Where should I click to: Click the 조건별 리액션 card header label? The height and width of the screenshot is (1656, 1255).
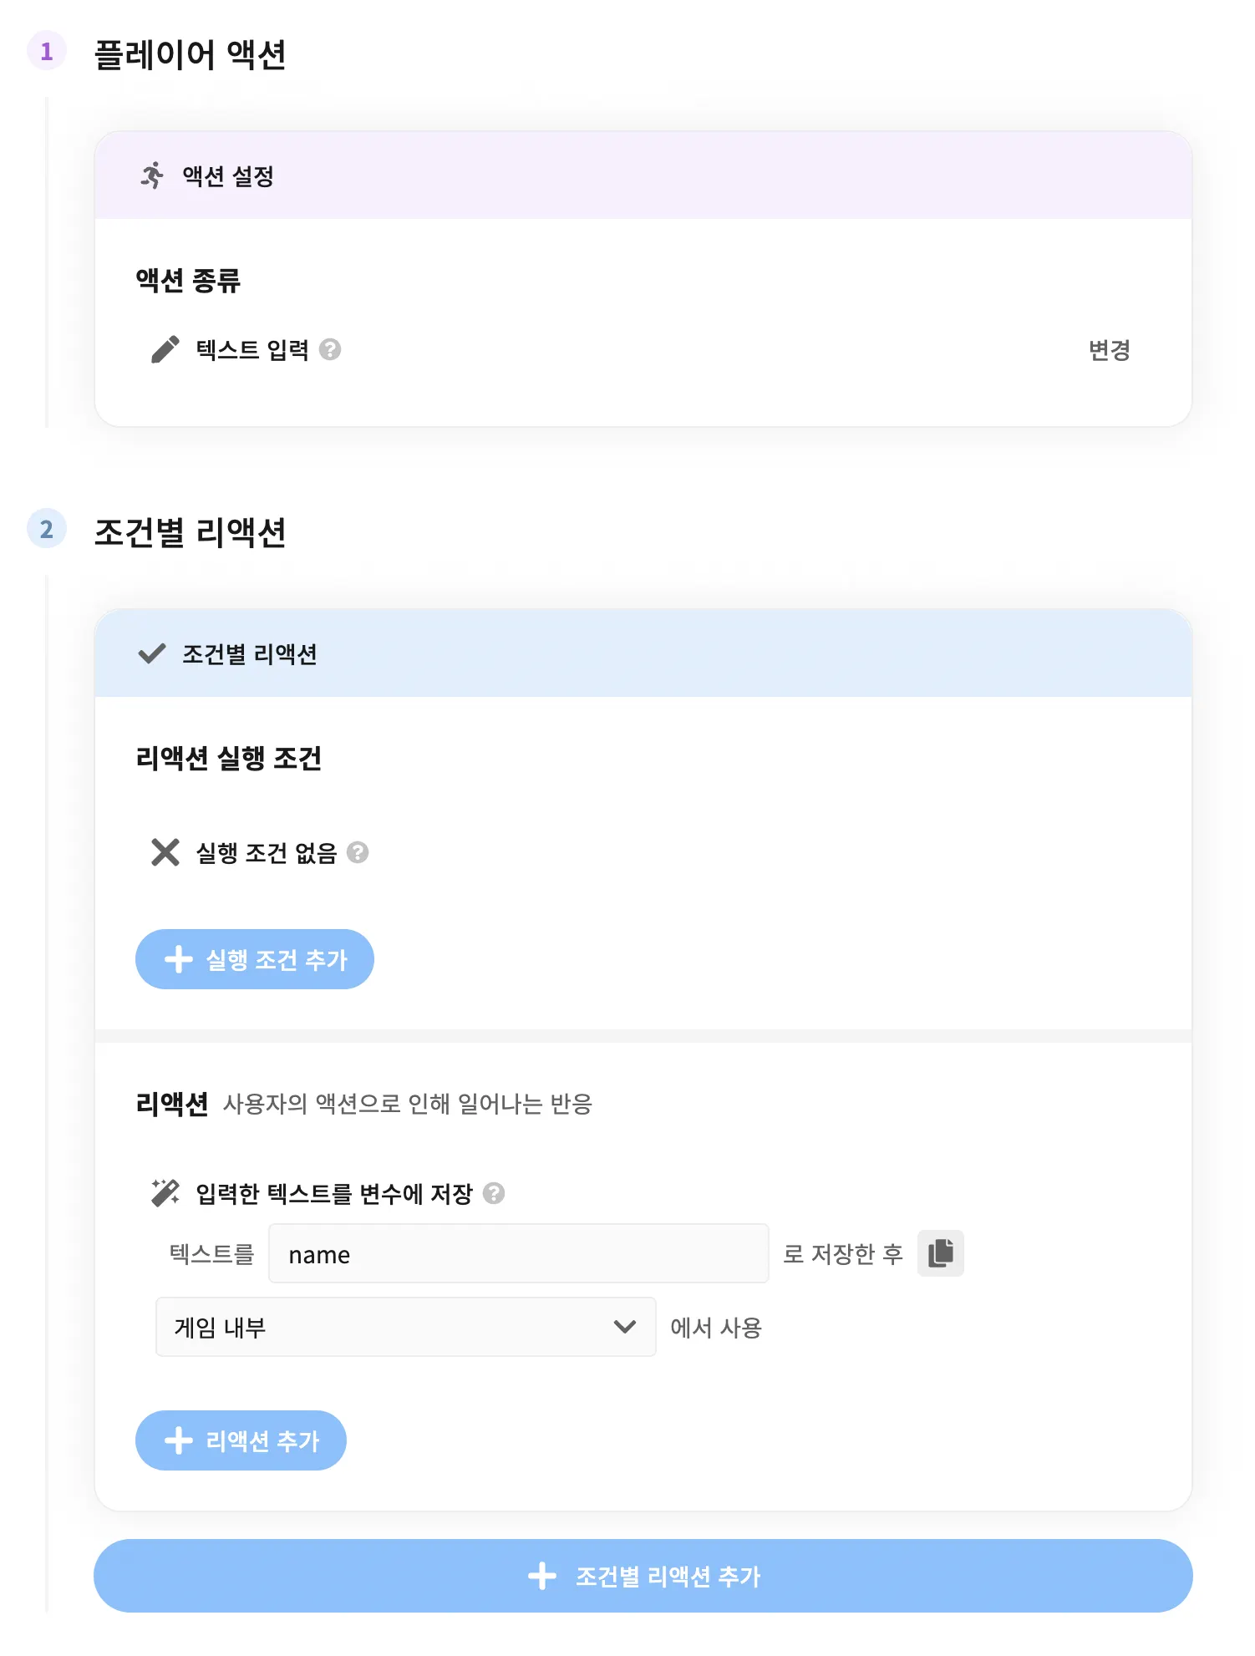(250, 654)
